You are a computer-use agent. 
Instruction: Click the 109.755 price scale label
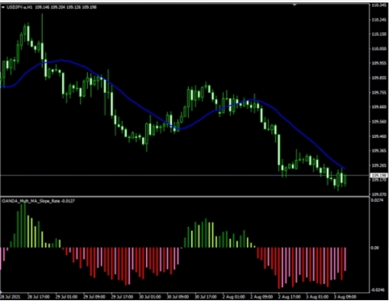[x=379, y=93]
